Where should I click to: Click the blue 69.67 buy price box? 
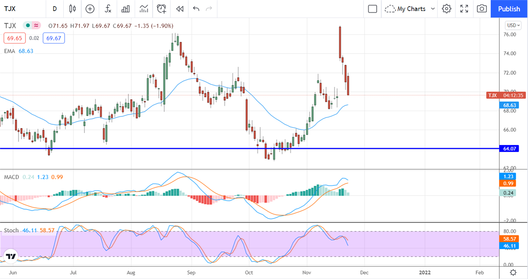[x=54, y=38]
